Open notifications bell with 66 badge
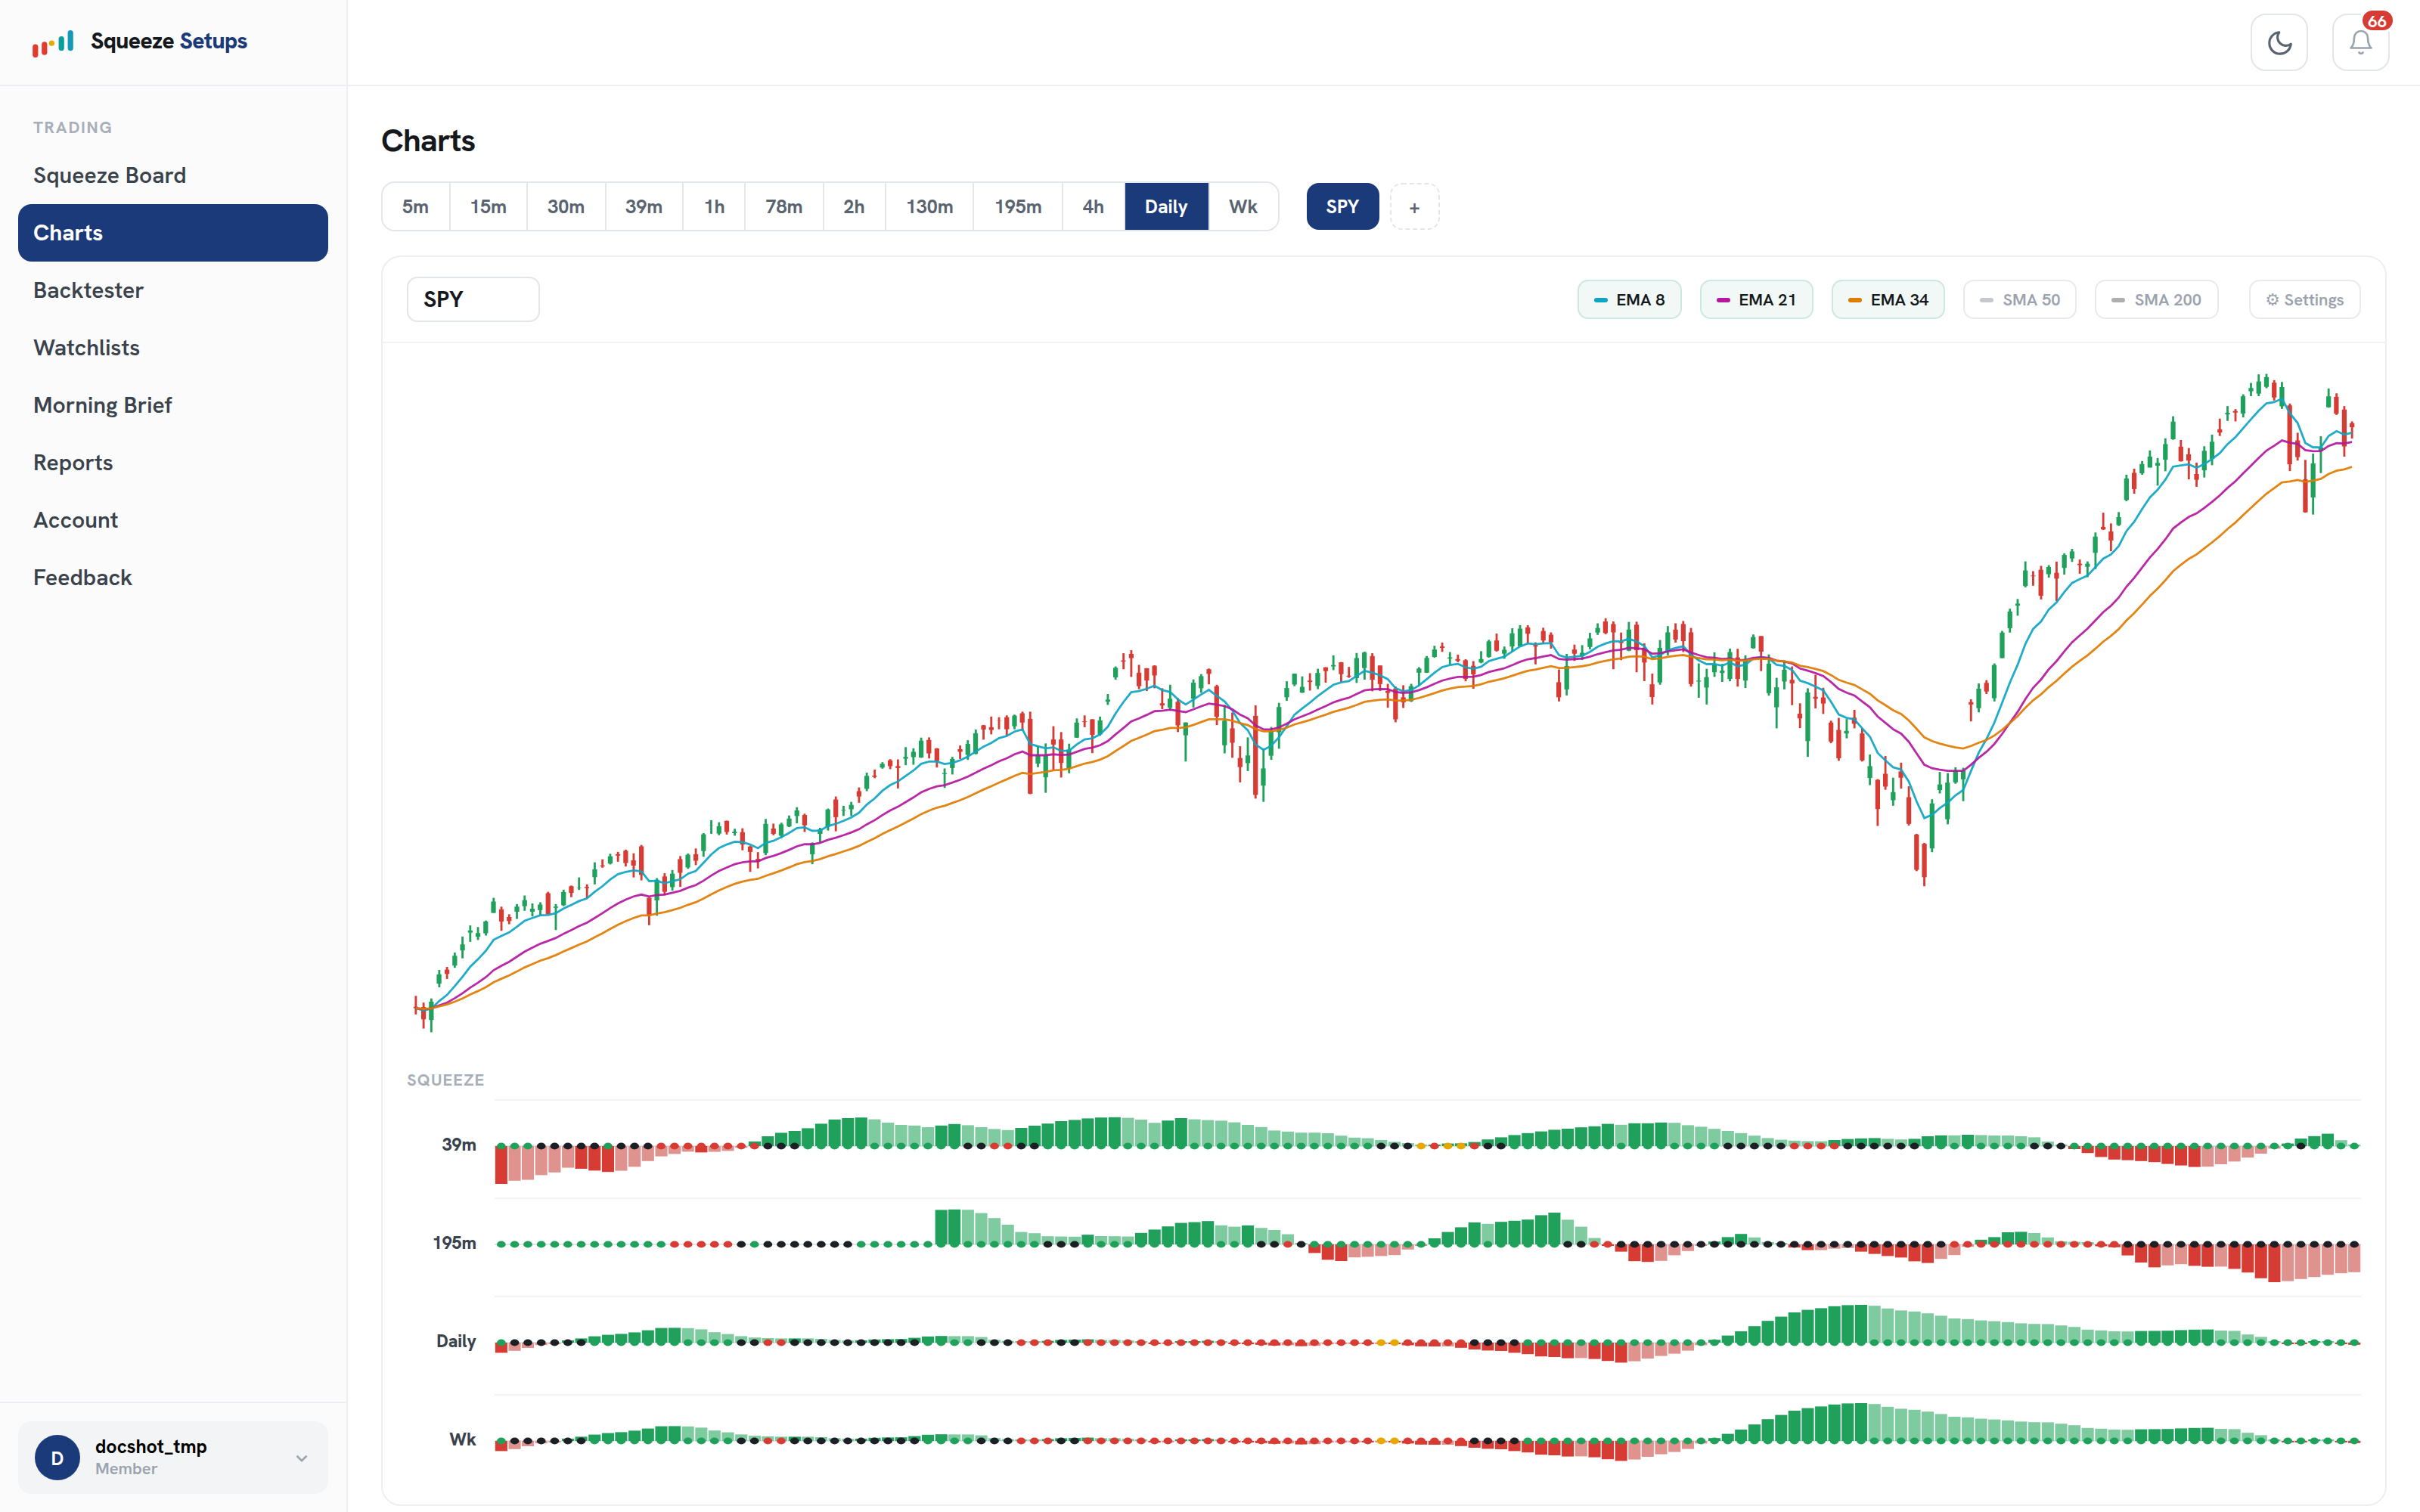Image resolution: width=2420 pixels, height=1512 pixels. (x=2361, y=42)
